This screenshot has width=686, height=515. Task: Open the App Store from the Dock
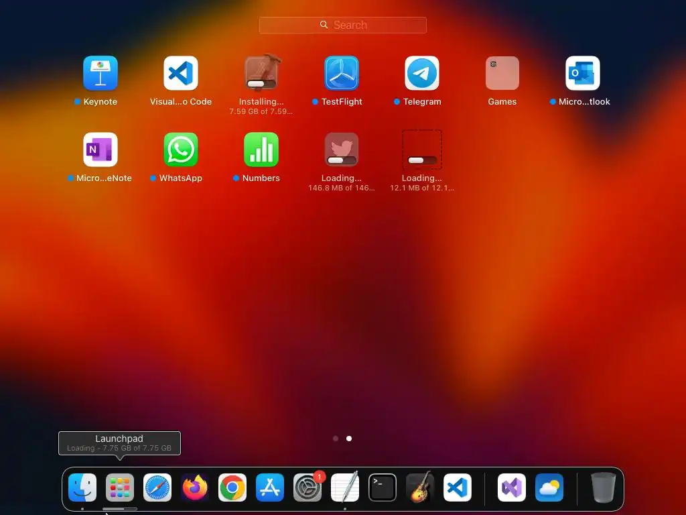[270, 488]
